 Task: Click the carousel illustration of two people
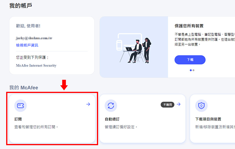click(134, 48)
